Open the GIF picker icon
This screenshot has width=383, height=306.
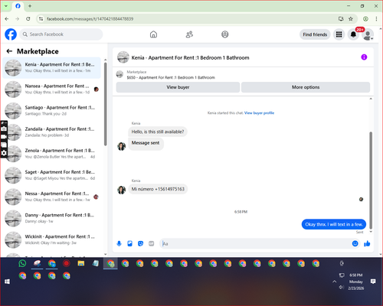tap(152, 243)
